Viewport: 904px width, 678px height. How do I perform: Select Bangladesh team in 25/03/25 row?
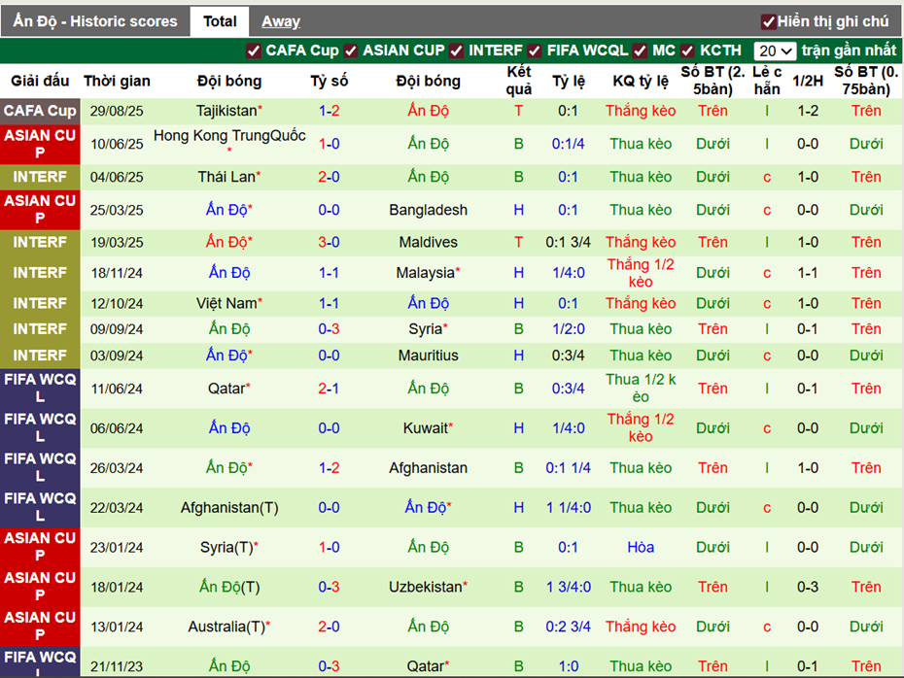(x=428, y=210)
